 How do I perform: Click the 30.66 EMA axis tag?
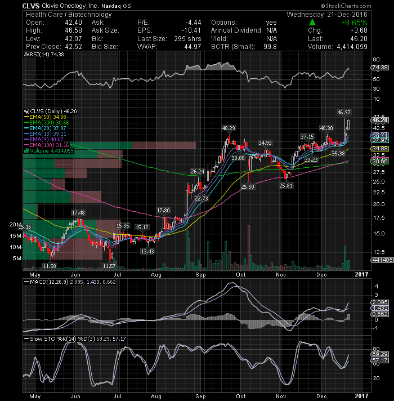pyautogui.click(x=380, y=162)
